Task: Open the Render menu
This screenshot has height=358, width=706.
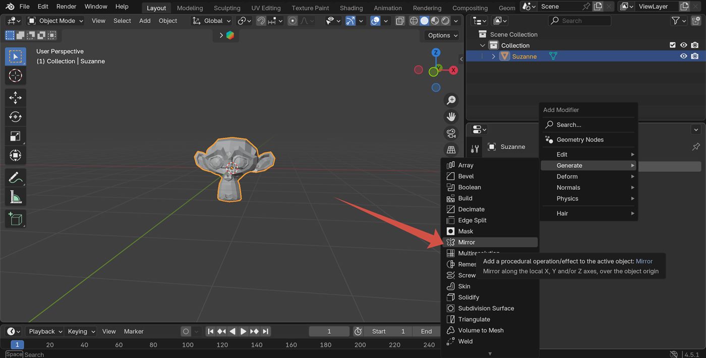Action: [x=66, y=7]
